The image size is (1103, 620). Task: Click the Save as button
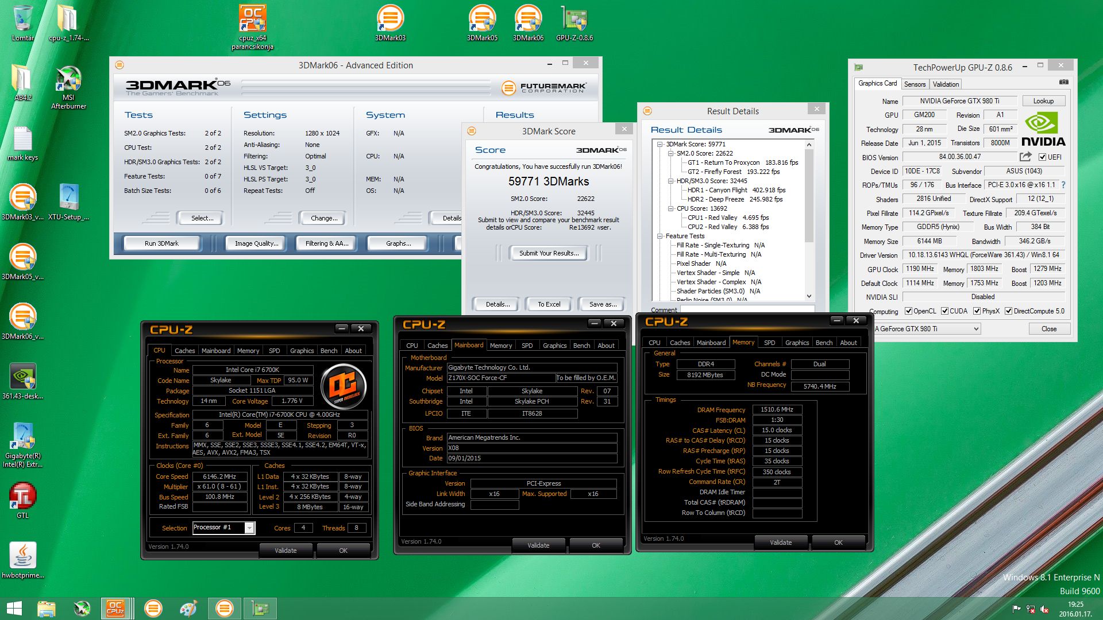[603, 304]
